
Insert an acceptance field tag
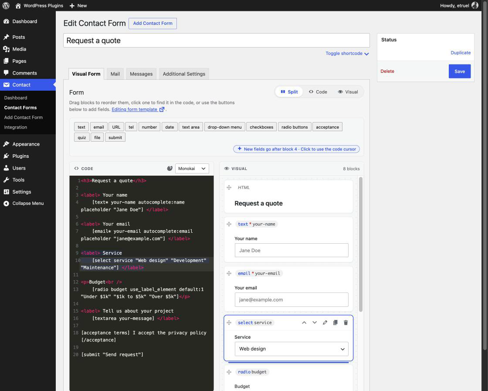coord(327,127)
